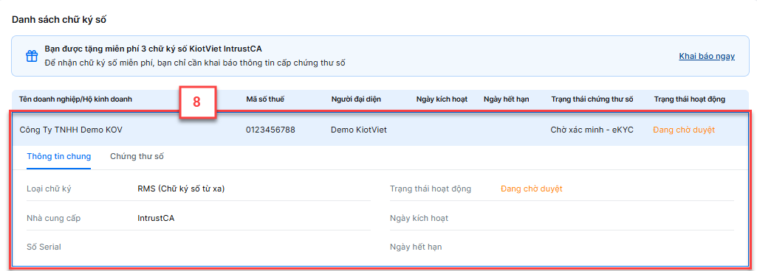
Task: Click column header 'Người đại diện'
Action: tap(356, 99)
